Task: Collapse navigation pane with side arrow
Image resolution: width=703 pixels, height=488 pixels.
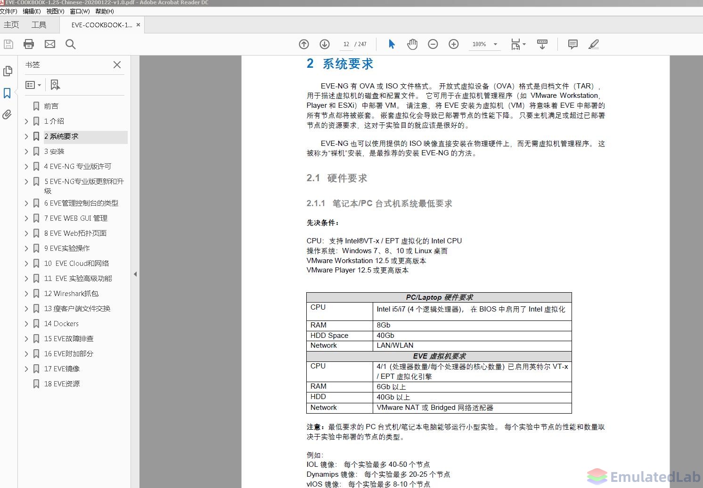Action: pos(135,274)
